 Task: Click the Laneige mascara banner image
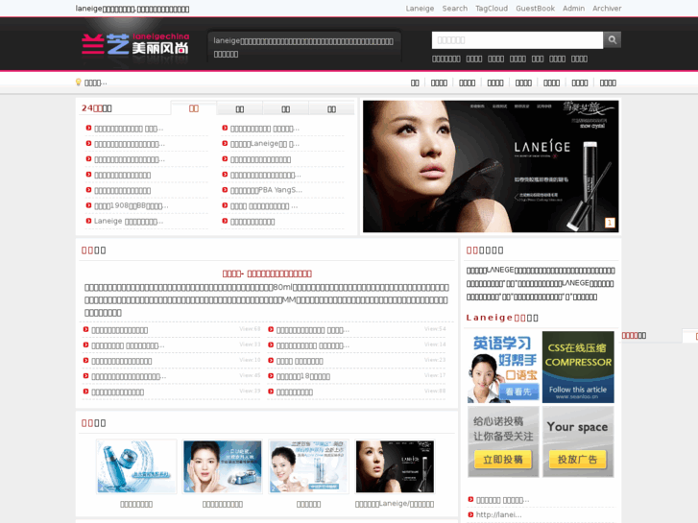tap(491, 166)
